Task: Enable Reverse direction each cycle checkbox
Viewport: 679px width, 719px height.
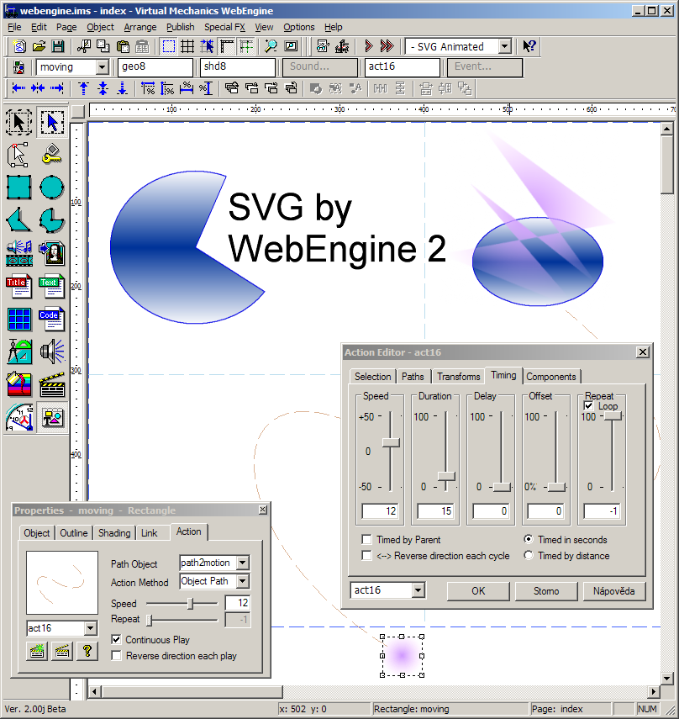Action: 366,555
